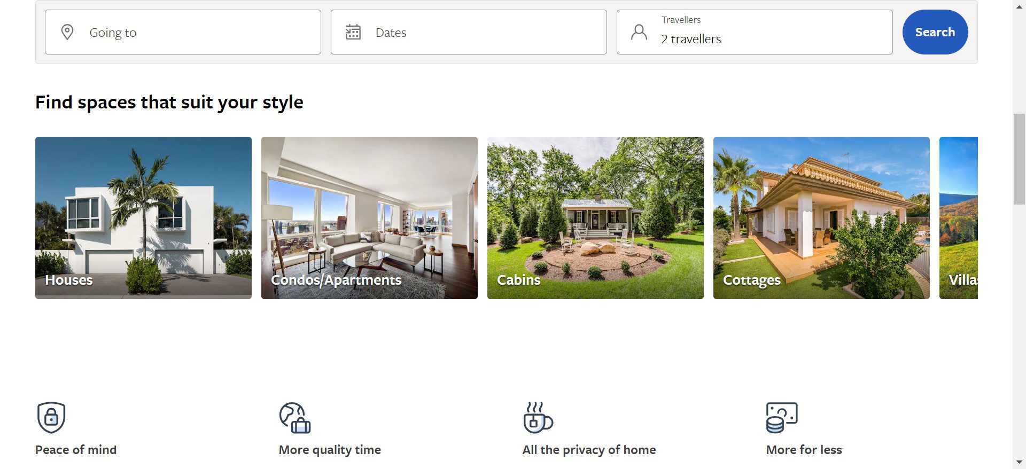Click the scrollbar down arrow
The width and height of the screenshot is (1026, 469).
click(x=1019, y=462)
